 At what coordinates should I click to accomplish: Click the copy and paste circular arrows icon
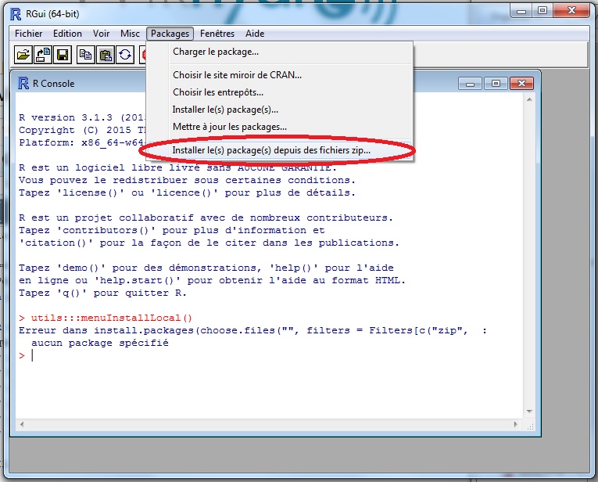pos(125,55)
